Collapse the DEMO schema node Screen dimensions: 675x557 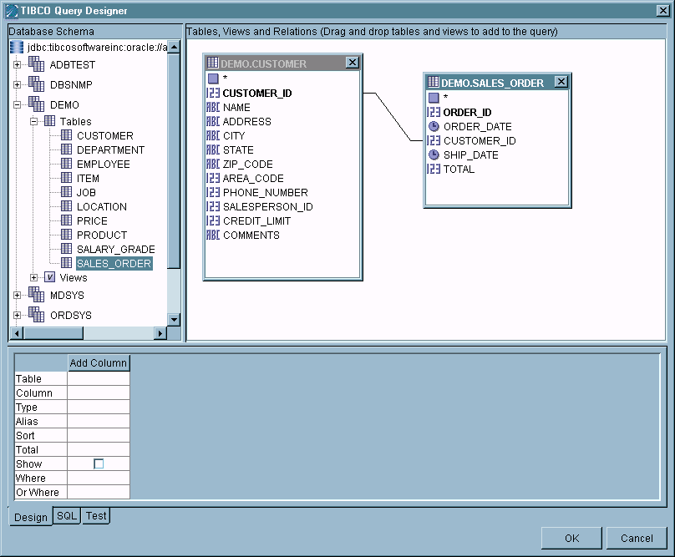point(17,104)
